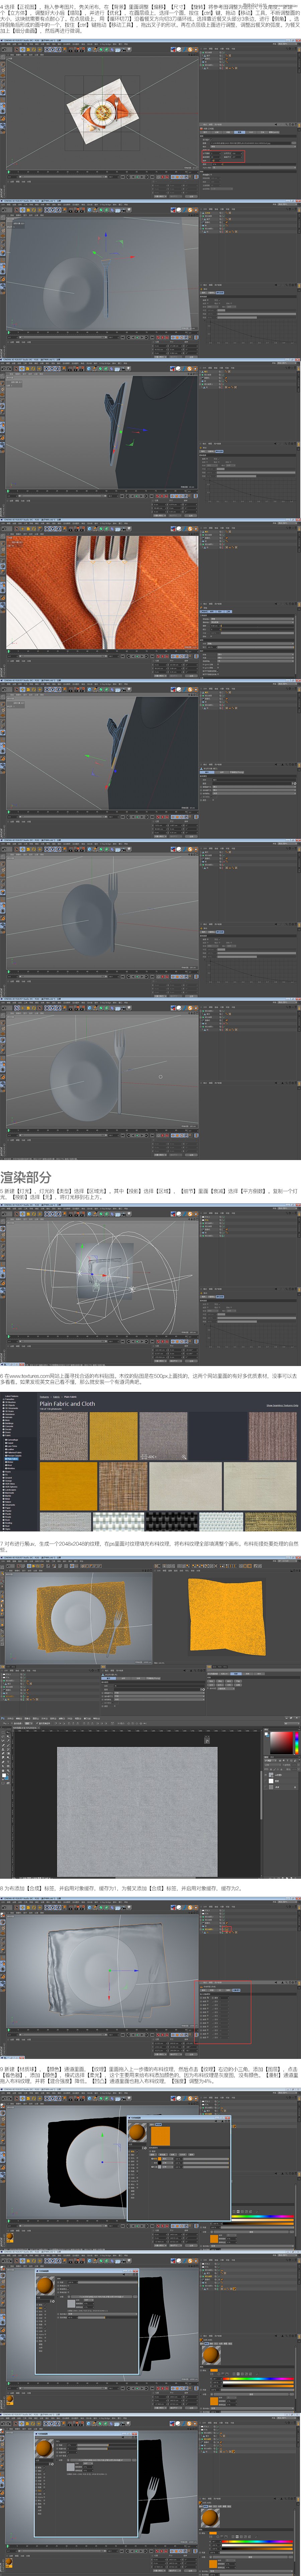
Task: Click the "Plain Fabric and Cloth" page heading
Action: [67, 1404]
